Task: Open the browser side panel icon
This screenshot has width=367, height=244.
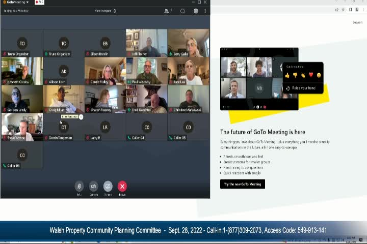Action: point(350,10)
